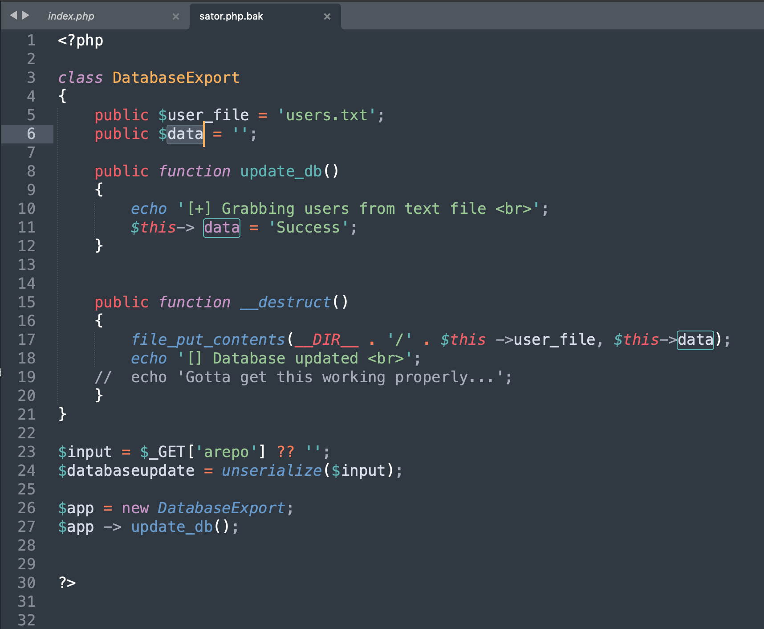Click the boxed 'data' after $this-> on line 11
This screenshot has width=764, height=629.
tap(222, 228)
